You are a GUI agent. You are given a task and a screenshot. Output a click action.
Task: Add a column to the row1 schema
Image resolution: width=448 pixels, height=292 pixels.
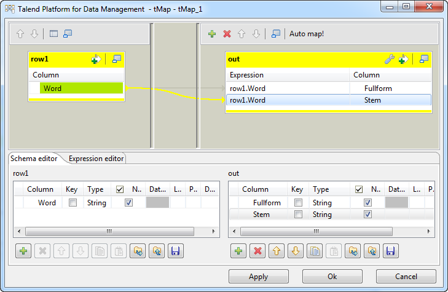tap(23, 251)
